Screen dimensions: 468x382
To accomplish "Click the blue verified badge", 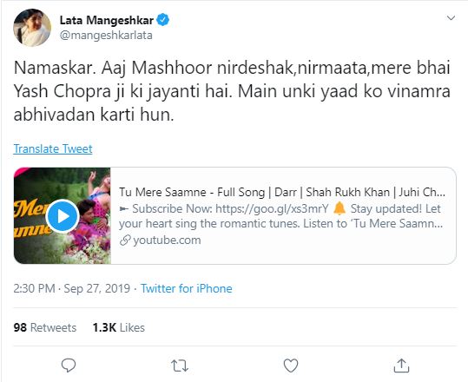I will click(163, 20).
